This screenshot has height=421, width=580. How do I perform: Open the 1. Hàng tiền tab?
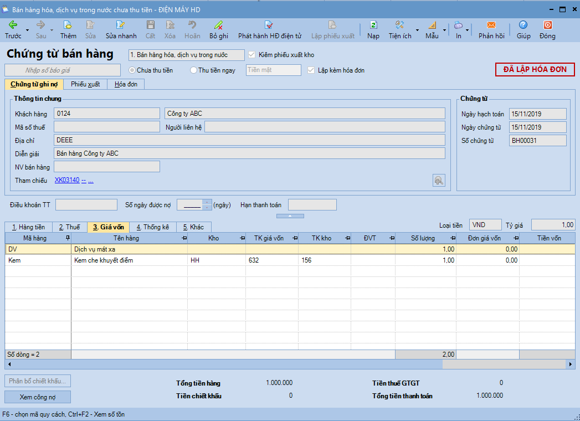[28, 227]
